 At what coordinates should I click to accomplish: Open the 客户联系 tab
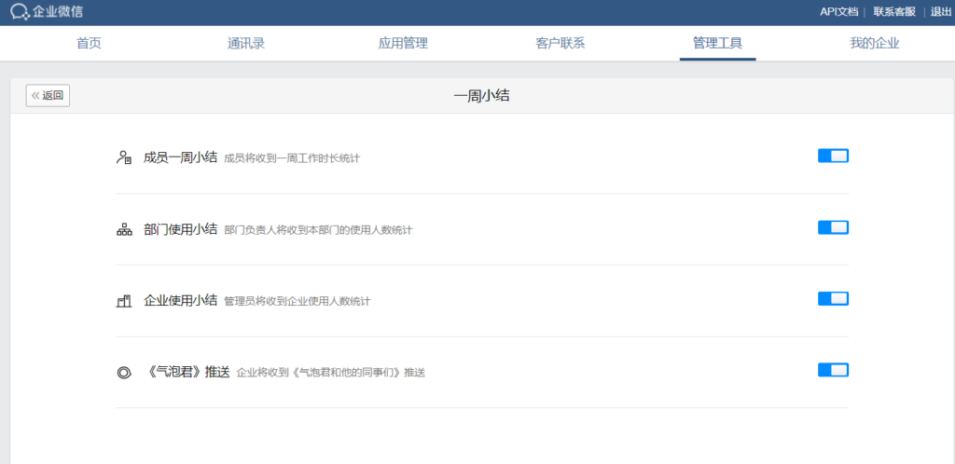click(x=561, y=43)
